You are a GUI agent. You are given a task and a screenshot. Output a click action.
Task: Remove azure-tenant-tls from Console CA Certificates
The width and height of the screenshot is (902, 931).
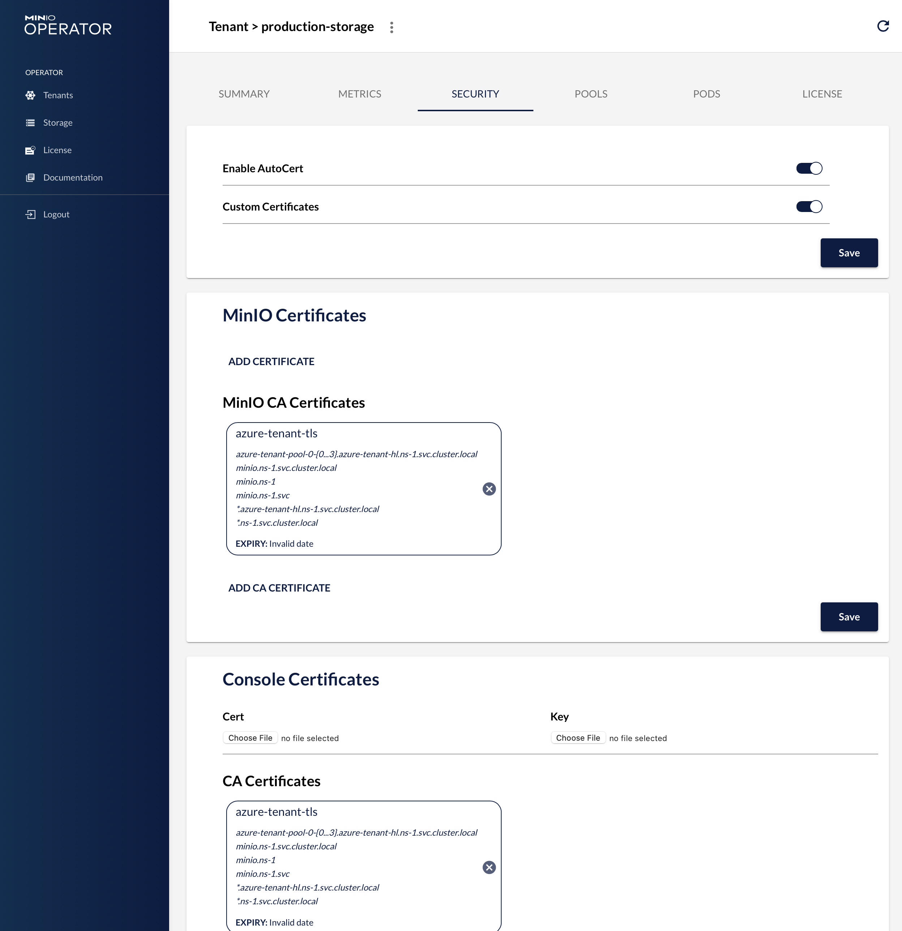(x=489, y=867)
